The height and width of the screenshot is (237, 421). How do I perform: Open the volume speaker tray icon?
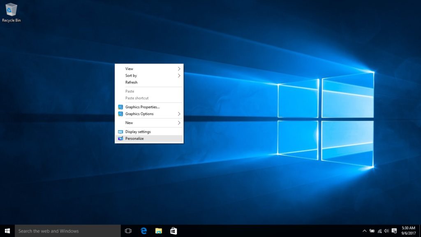[386, 231]
